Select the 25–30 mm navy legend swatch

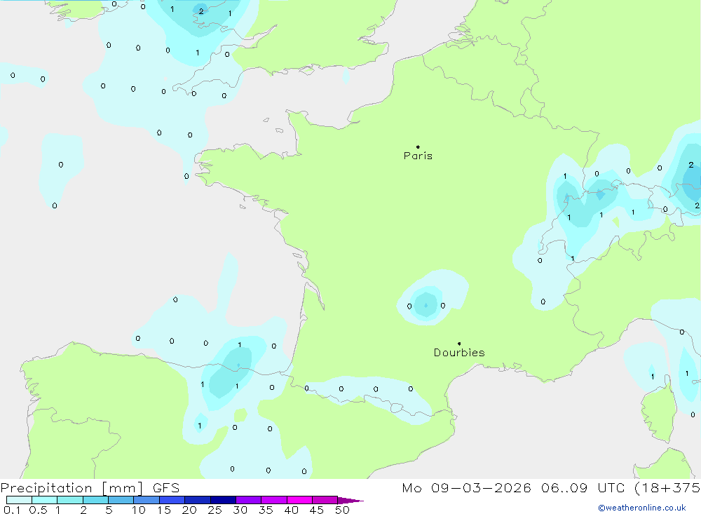coord(223,500)
